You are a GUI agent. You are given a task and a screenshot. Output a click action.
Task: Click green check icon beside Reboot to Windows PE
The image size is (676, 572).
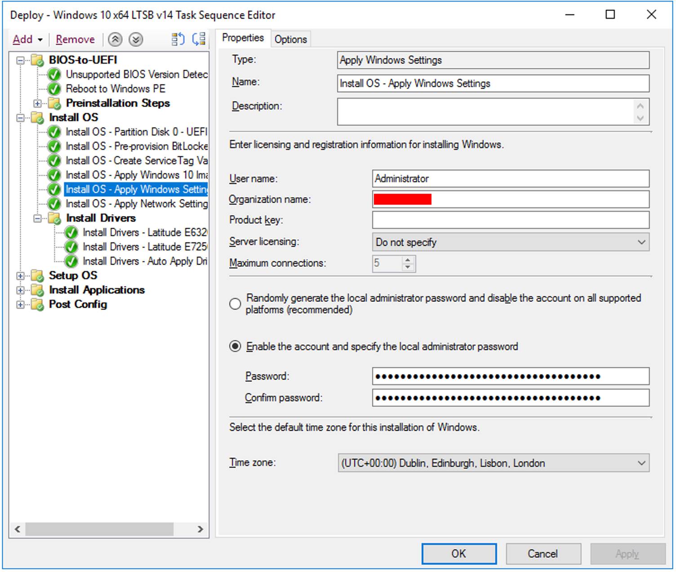click(x=54, y=89)
